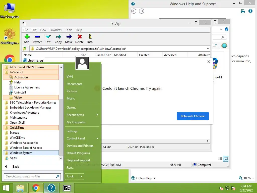
Task: Sort 7-Zip list by Packed Size column
Action: point(103,55)
